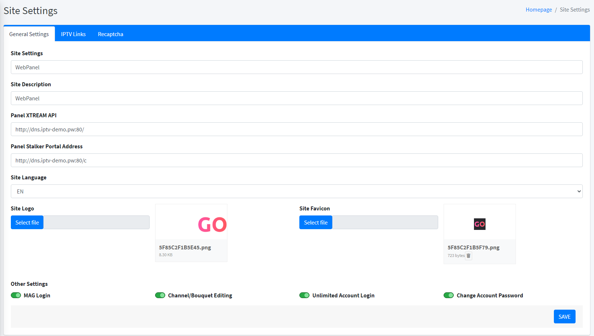Viewport: 594px width, 336px height.
Task: Click the Panel XTREAM API field
Action: [x=296, y=129]
